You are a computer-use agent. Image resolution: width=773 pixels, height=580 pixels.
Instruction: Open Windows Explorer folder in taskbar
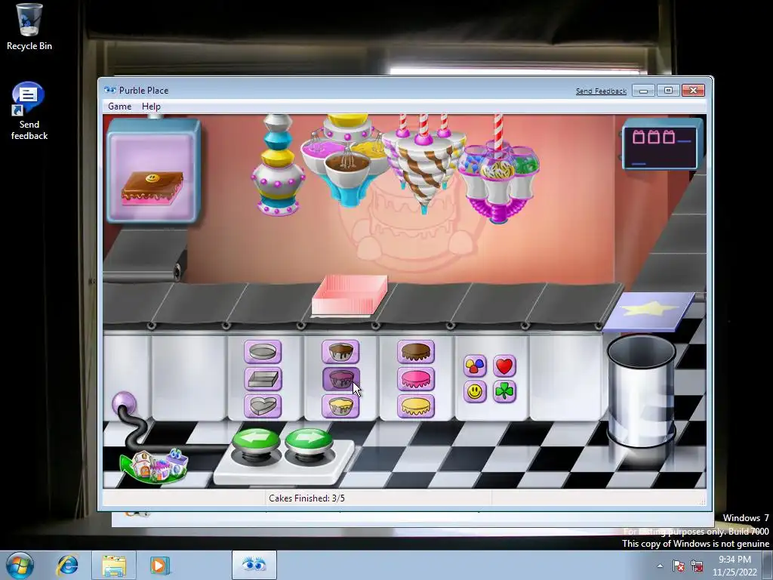coord(113,565)
